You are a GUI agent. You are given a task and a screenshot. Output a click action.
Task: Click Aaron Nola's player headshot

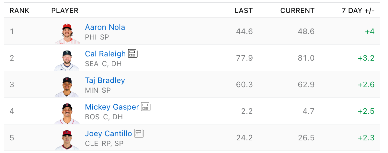pos(67,33)
